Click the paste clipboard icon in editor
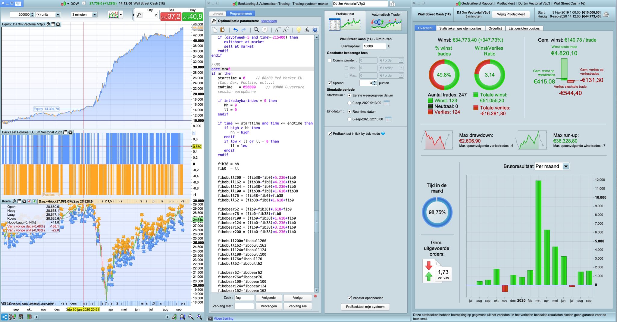617x322 pixels. pos(222,30)
